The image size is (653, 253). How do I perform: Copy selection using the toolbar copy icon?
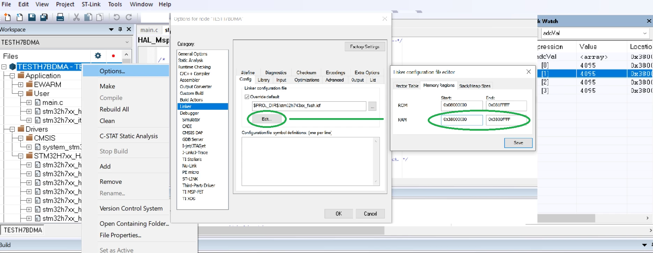pyautogui.click(x=88, y=17)
